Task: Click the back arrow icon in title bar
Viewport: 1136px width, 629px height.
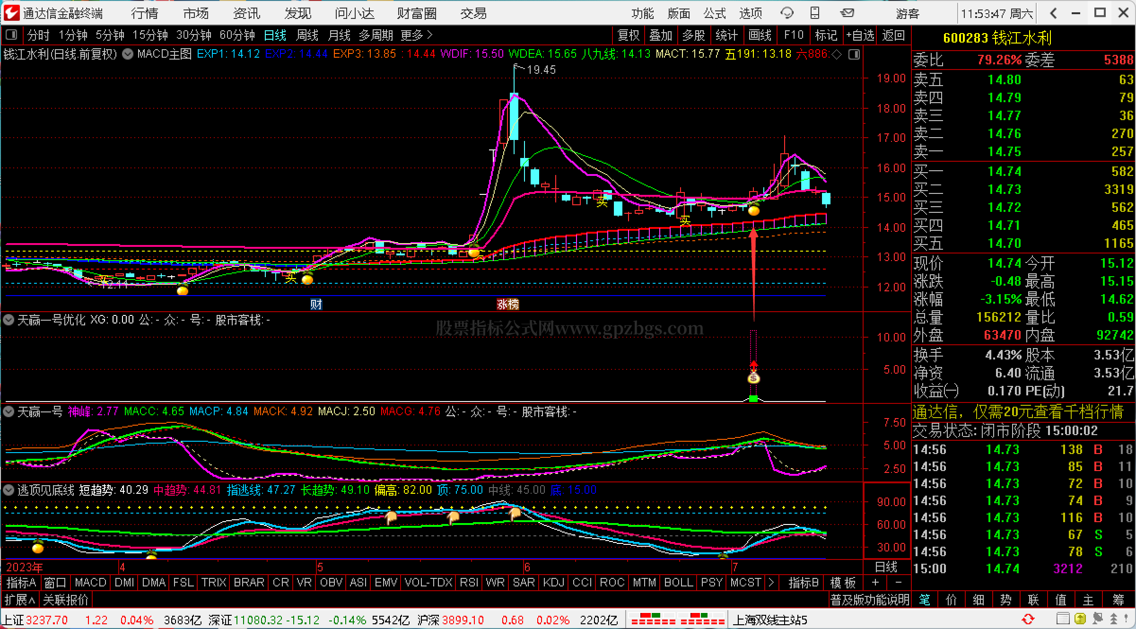Action: pyautogui.click(x=1053, y=13)
